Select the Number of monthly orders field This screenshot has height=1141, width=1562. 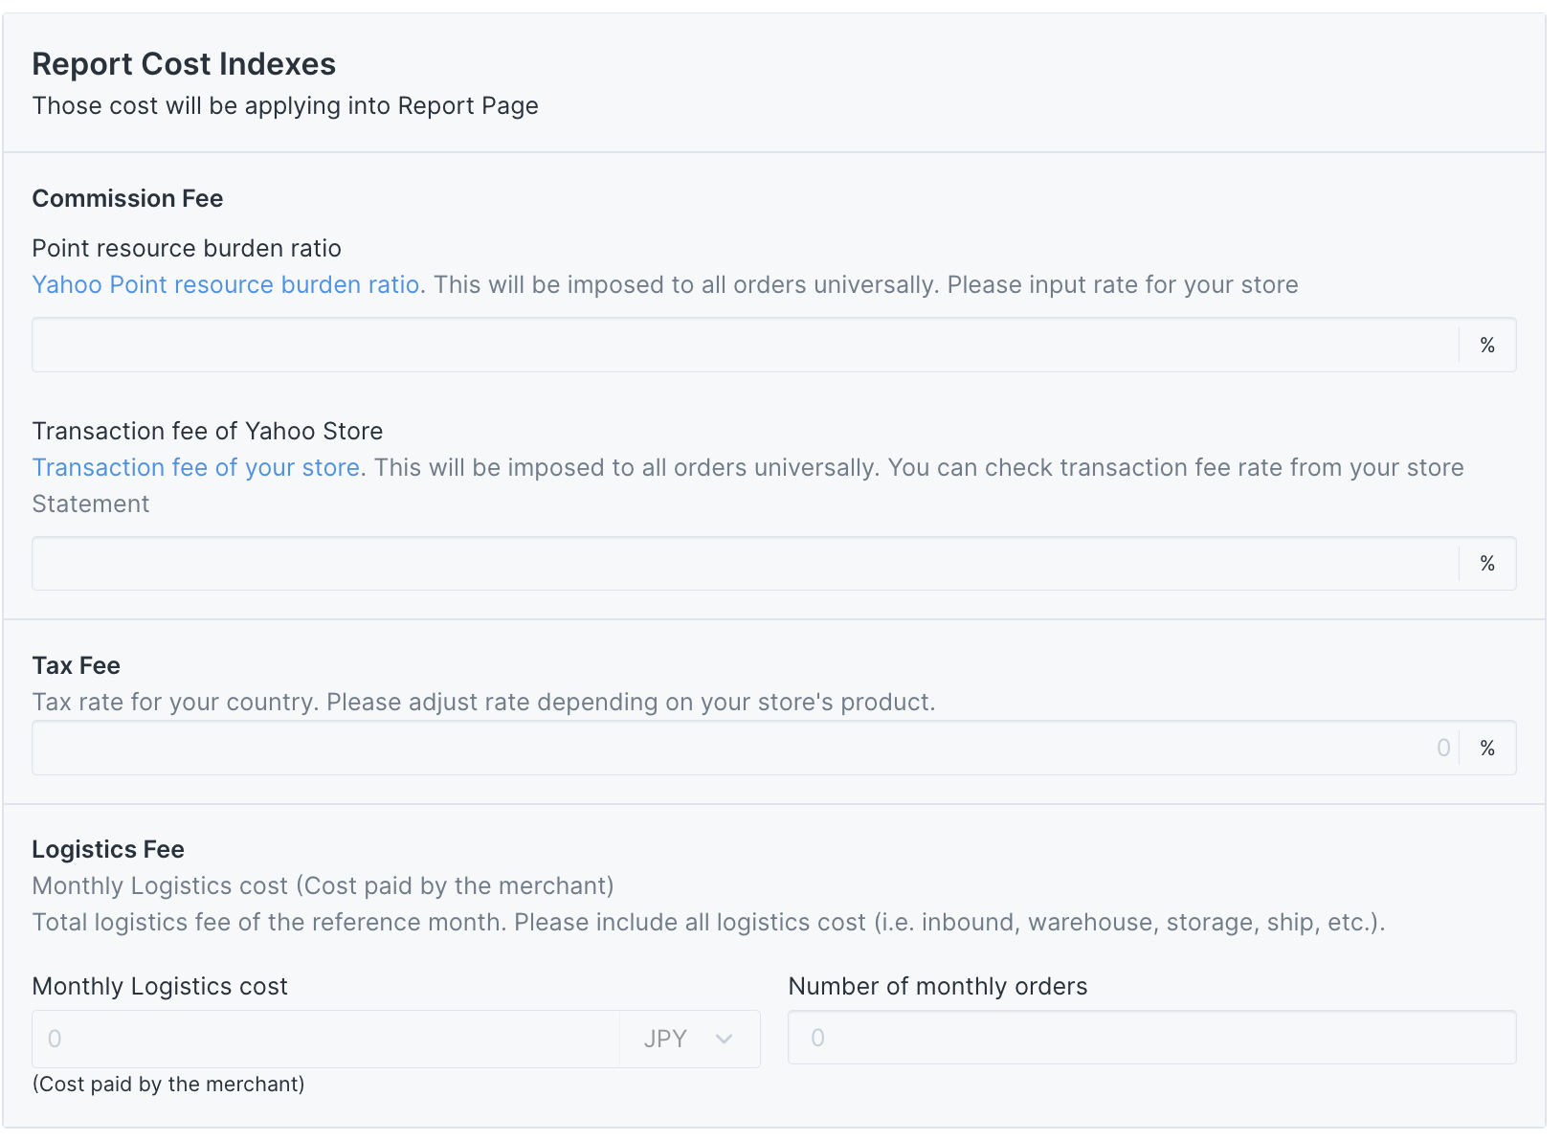[1151, 1039]
